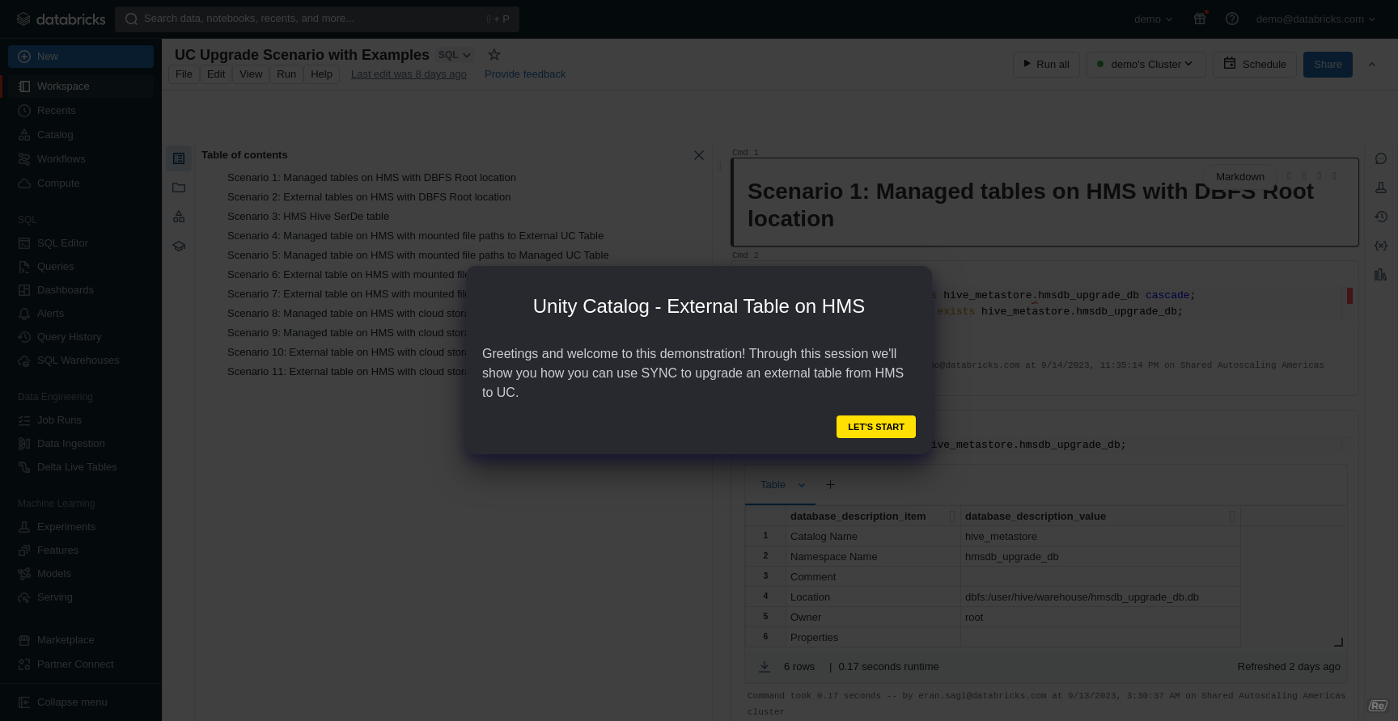Open the Run menu
The height and width of the screenshot is (721, 1398).
pos(286,74)
